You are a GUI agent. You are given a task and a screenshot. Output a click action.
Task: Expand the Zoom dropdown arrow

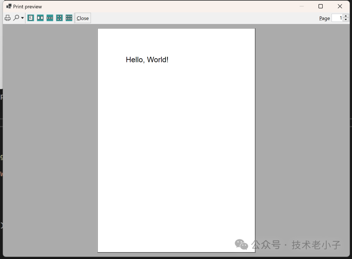22,18
